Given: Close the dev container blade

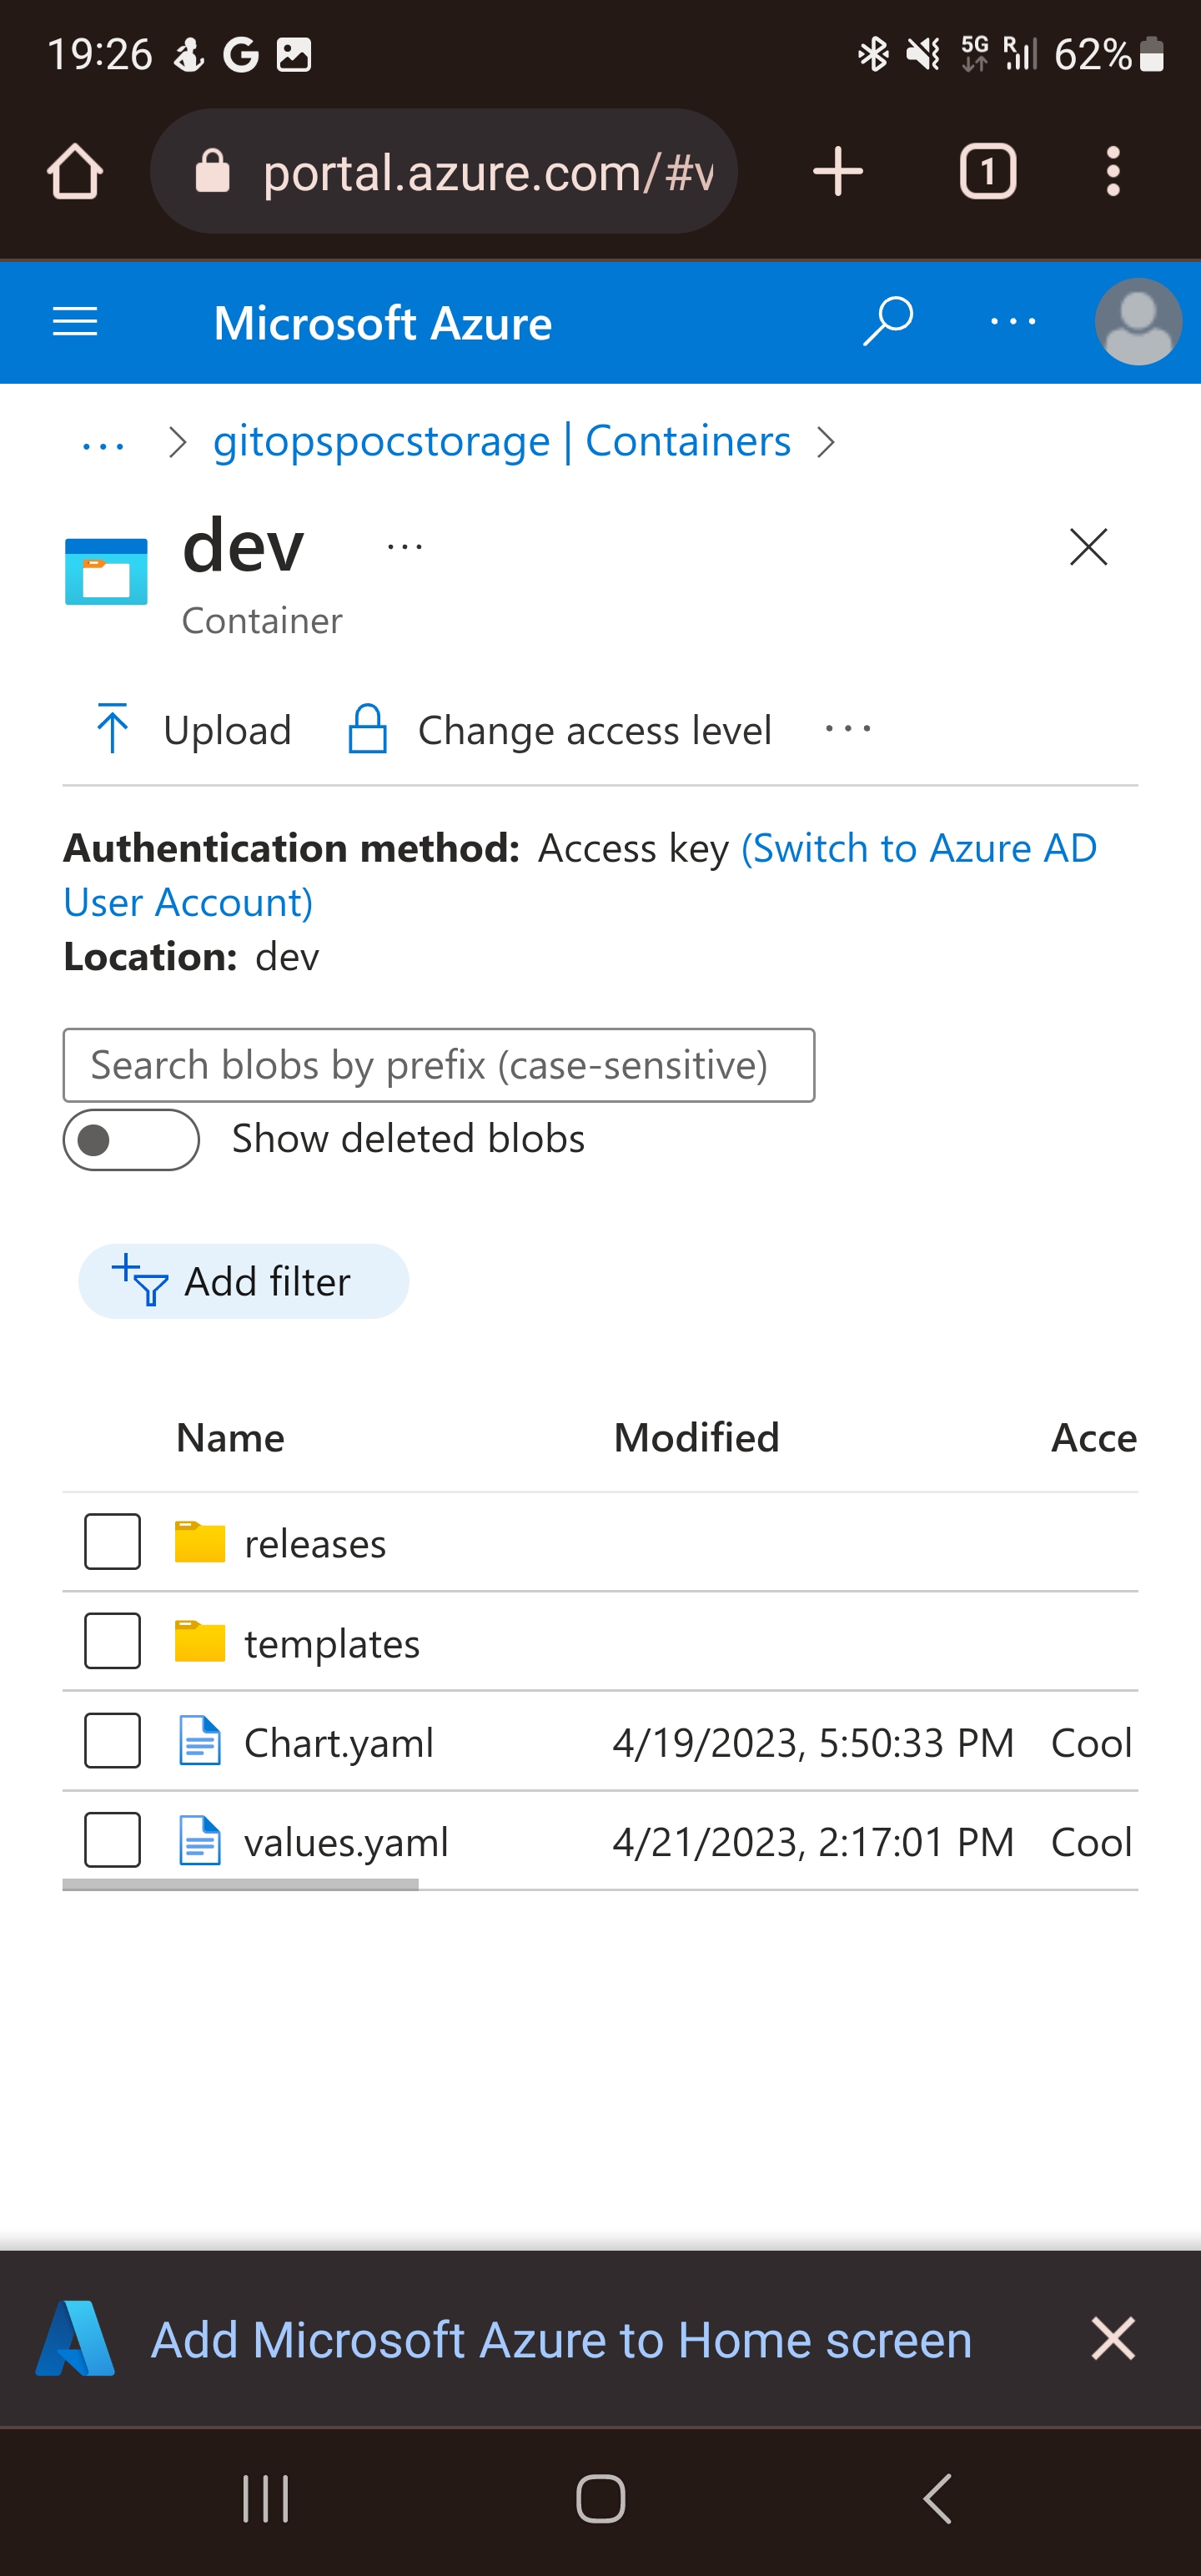Looking at the screenshot, I should [1088, 547].
